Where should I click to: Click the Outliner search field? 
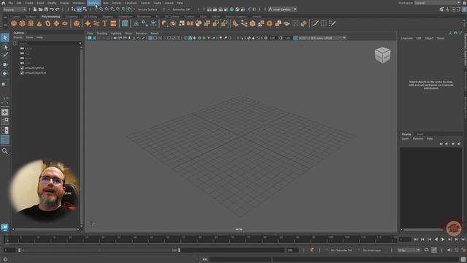click(x=49, y=44)
